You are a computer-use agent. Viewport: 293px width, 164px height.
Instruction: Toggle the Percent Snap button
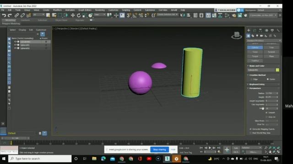click(x=141, y=15)
